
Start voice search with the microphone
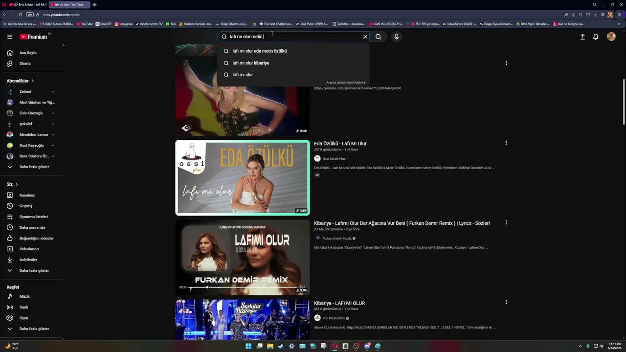coord(397,37)
